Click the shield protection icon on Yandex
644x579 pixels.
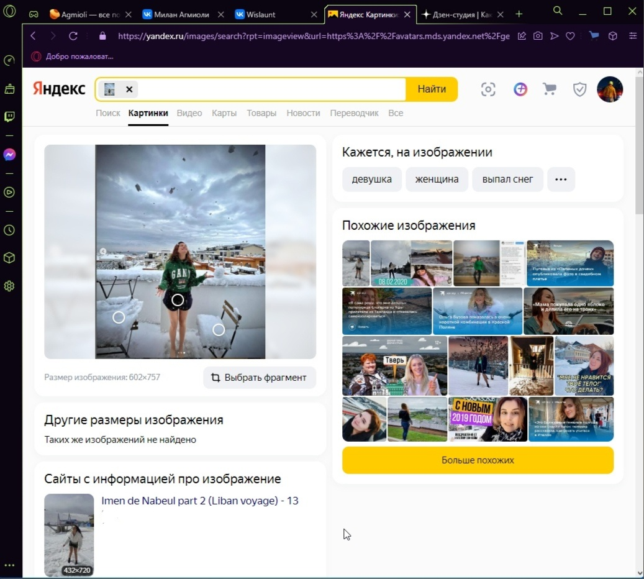(x=579, y=89)
